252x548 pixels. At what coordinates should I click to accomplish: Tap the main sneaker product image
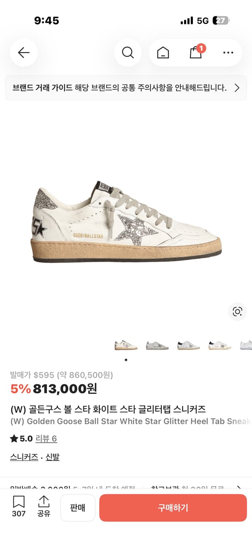click(126, 221)
